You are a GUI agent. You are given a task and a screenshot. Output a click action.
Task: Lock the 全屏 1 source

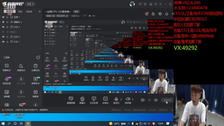click(7, 17)
